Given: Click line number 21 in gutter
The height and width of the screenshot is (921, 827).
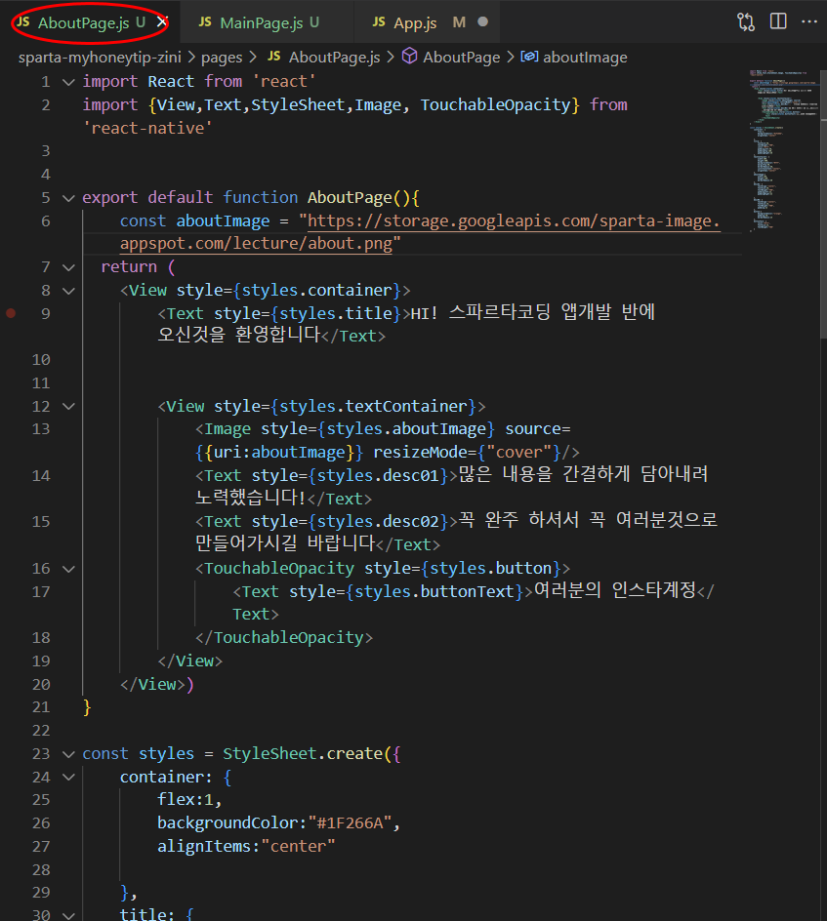Looking at the screenshot, I should point(41,707).
